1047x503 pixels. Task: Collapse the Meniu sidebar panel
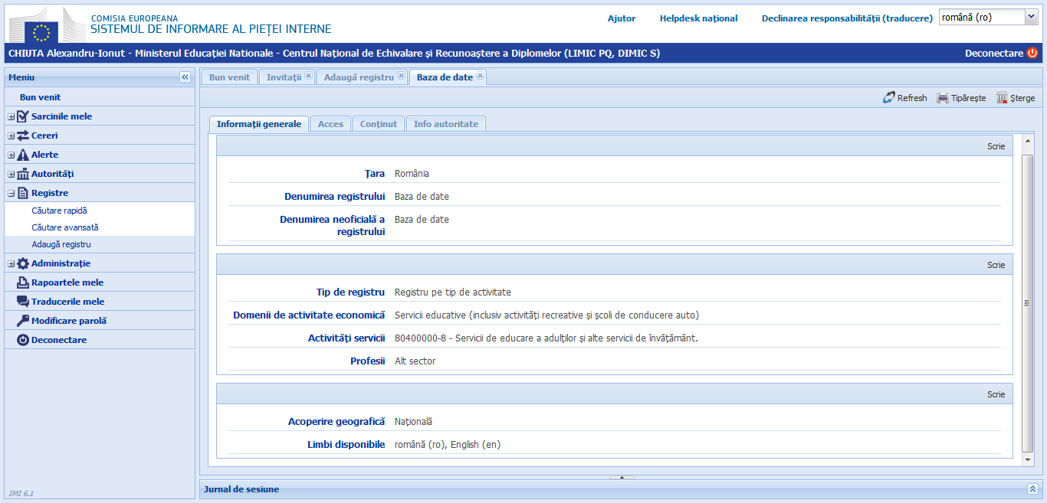point(185,76)
